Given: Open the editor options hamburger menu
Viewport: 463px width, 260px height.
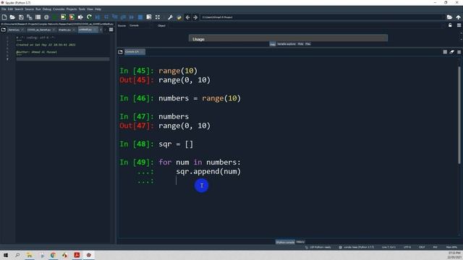Looking at the screenshot, I should (111, 30).
